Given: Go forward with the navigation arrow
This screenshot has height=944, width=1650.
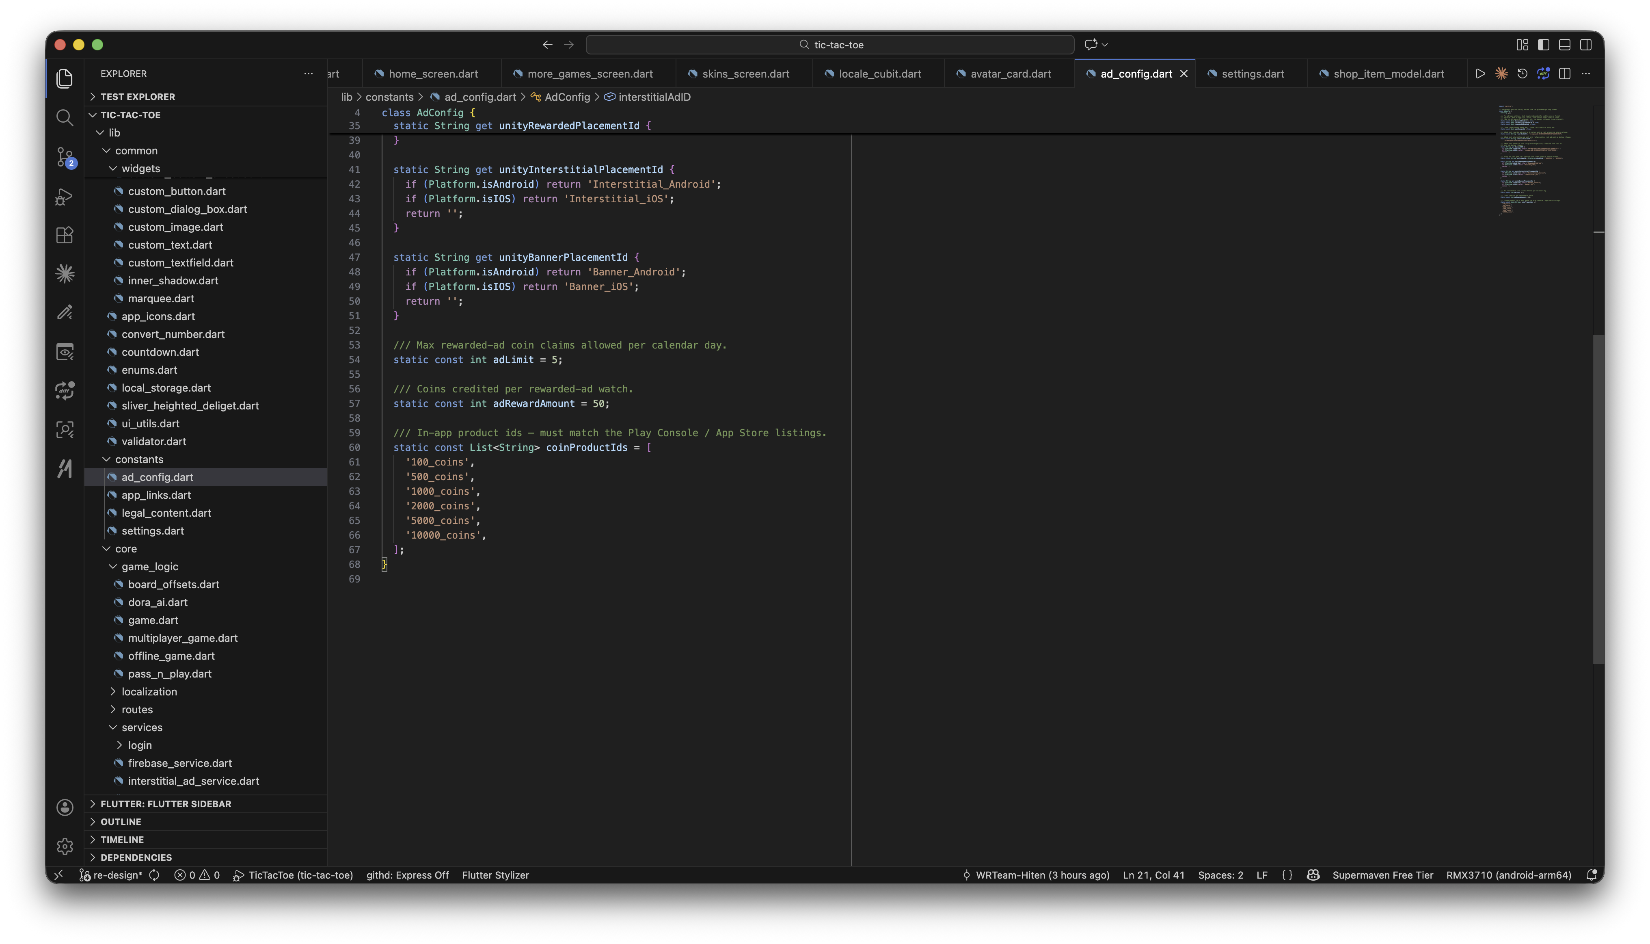Looking at the screenshot, I should [569, 45].
